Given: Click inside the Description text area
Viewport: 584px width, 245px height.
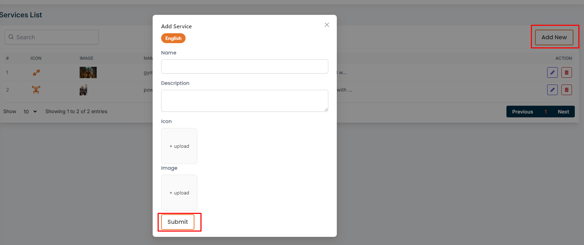Looking at the screenshot, I should pyautogui.click(x=244, y=101).
